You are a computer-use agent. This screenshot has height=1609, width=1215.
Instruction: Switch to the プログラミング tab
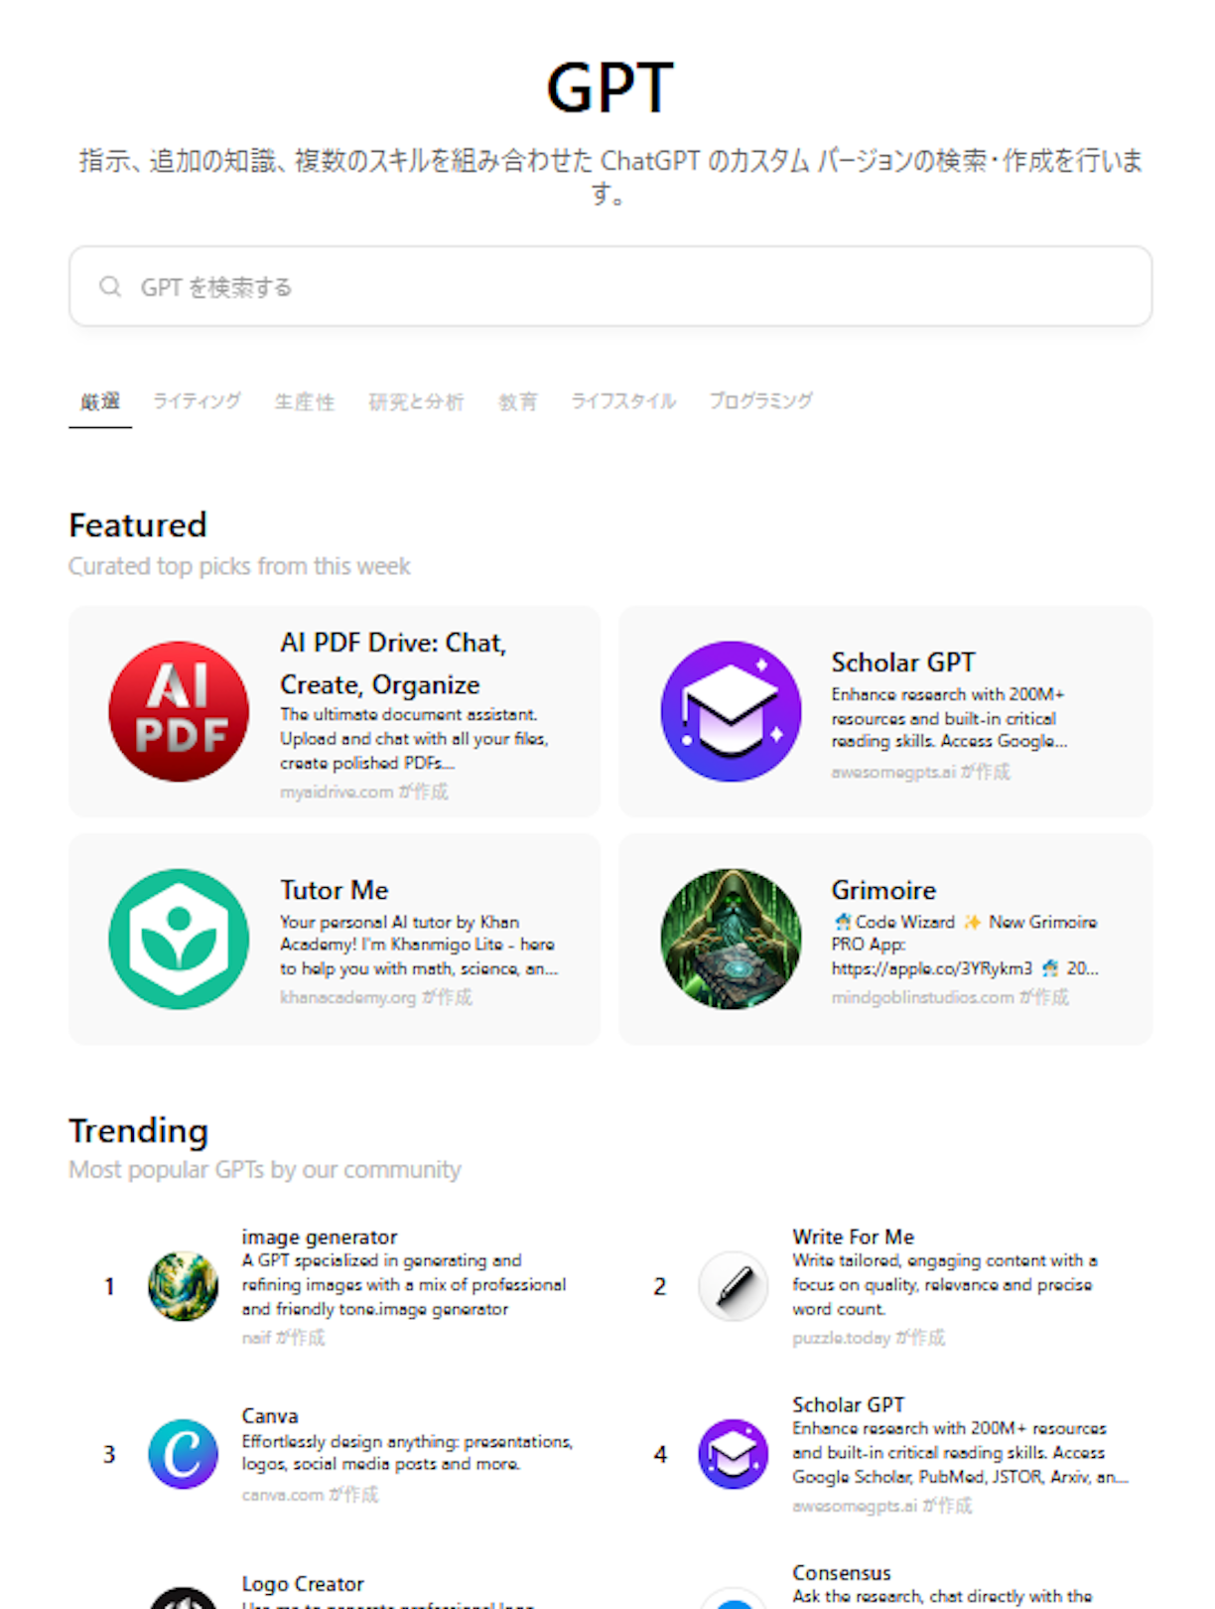coord(760,401)
